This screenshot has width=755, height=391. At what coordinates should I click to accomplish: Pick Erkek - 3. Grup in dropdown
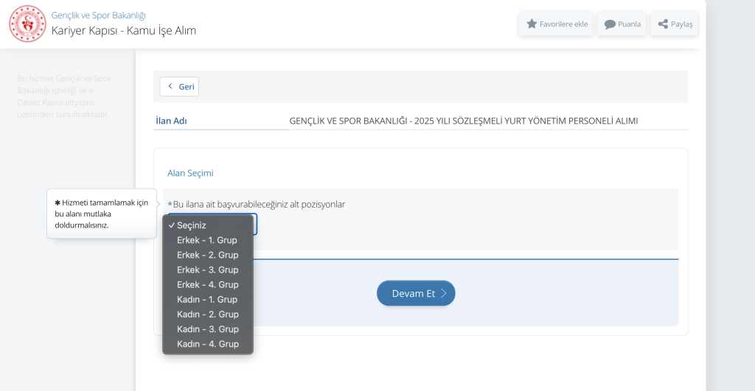pos(207,270)
